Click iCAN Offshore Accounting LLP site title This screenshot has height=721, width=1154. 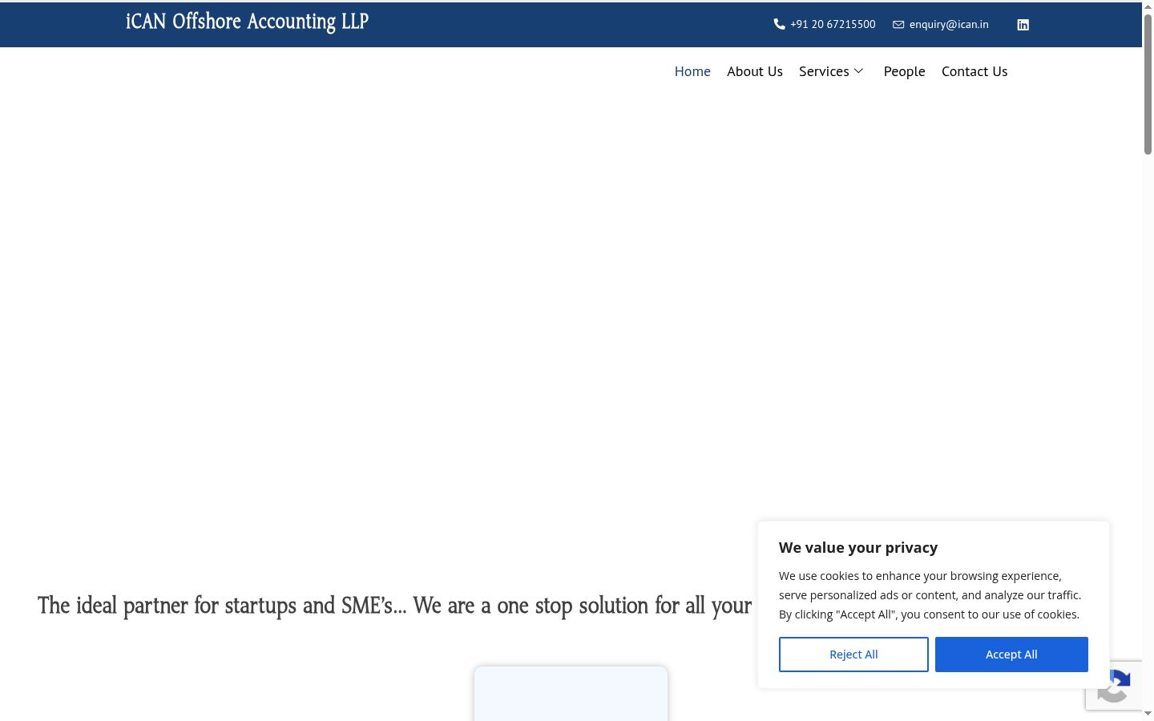coord(247,22)
